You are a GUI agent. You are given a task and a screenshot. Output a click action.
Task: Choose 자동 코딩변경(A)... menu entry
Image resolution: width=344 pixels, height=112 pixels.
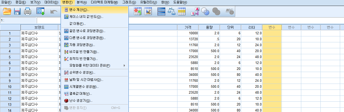95,45
